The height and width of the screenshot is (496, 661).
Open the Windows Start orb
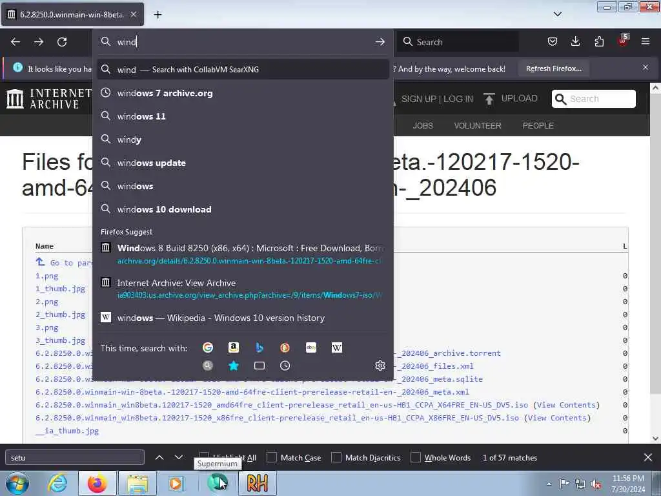click(x=17, y=483)
